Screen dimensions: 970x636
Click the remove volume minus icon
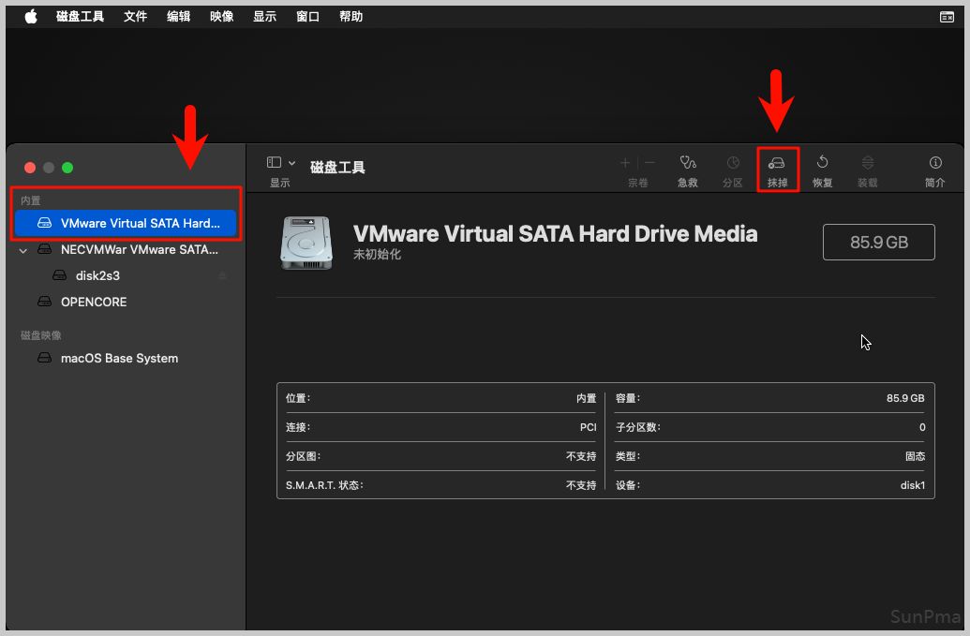coord(649,163)
